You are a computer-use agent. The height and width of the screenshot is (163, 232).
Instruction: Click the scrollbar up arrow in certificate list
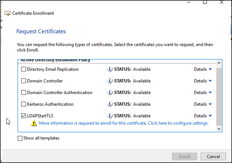[219, 63]
